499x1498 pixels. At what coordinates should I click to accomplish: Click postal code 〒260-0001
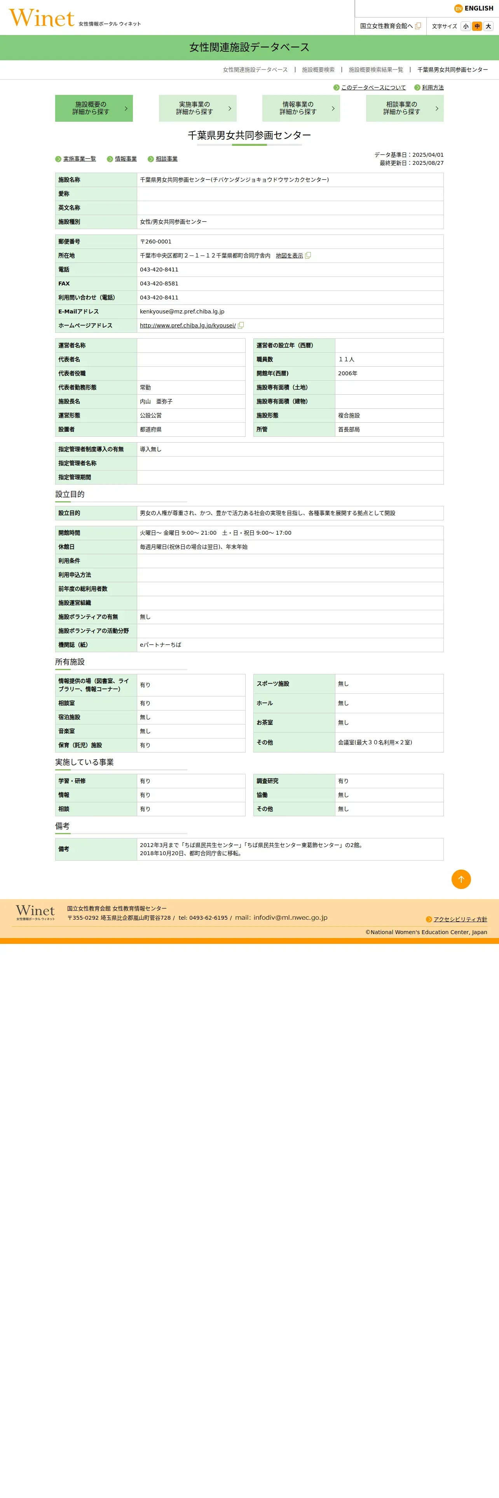click(156, 242)
